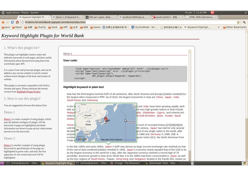This screenshot has height=176, width=248.
Task: Open the QuirksMode bookmark
Action: (145, 27)
